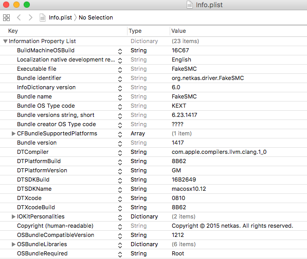307x259 pixels.
Task: Select the value KEXT
Action: coord(179,106)
